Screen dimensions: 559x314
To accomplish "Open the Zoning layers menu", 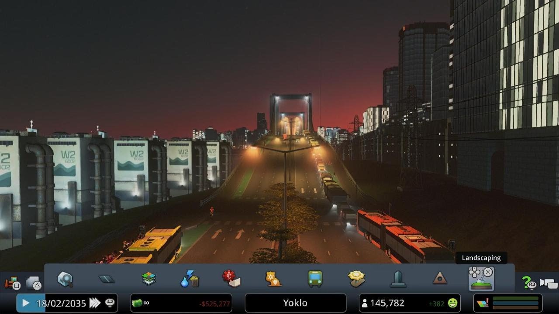I will [x=149, y=279].
